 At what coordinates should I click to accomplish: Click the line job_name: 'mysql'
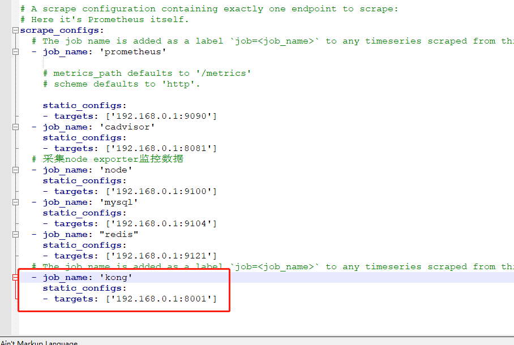pos(84,202)
